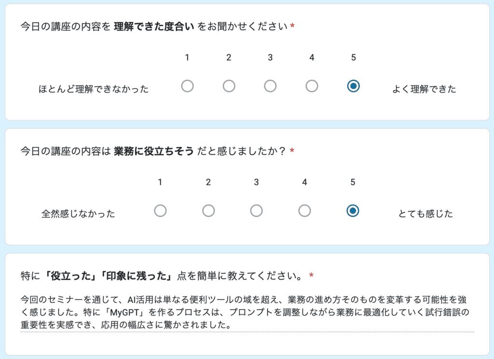Click the scale number 3 column header
This screenshot has height=359, width=494.
click(x=270, y=57)
